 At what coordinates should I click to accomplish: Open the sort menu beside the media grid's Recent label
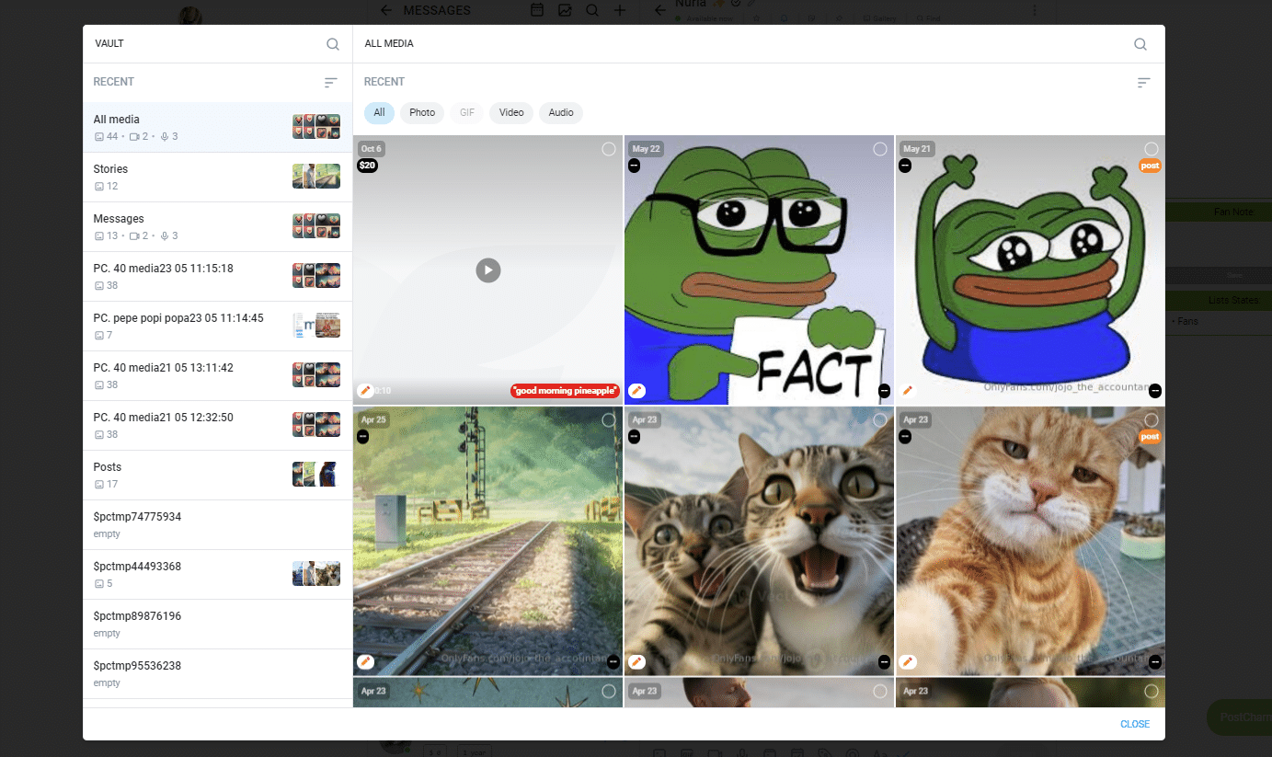(x=1144, y=82)
